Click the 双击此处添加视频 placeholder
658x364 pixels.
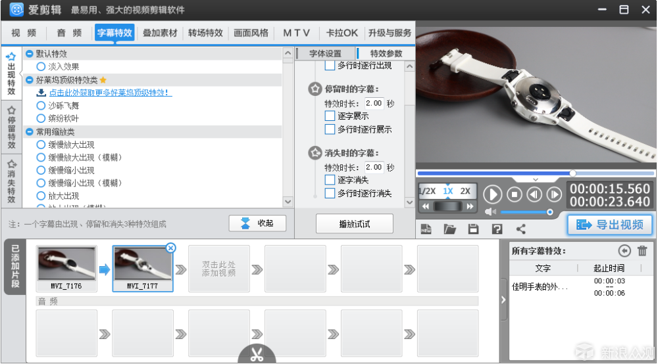click(x=218, y=269)
